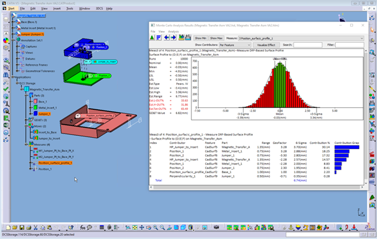
Task: Click the Contribution % column header
Action: pyautogui.click(x=320, y=143)
